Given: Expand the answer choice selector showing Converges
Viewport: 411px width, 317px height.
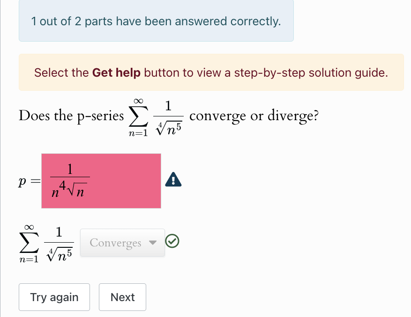Looking at the screenshot, I should click(122, 243).
